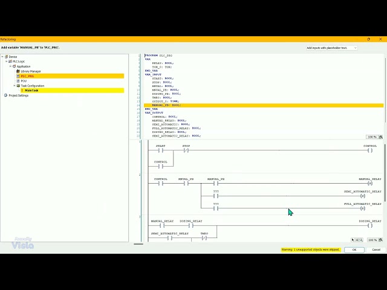Viewport: 387px width, 290px height.
Task: Click the ladder editor vertical scrollbar
Action: (385, 173)
